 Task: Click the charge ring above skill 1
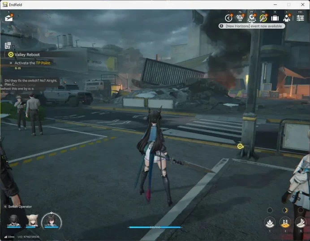(270, 210)
